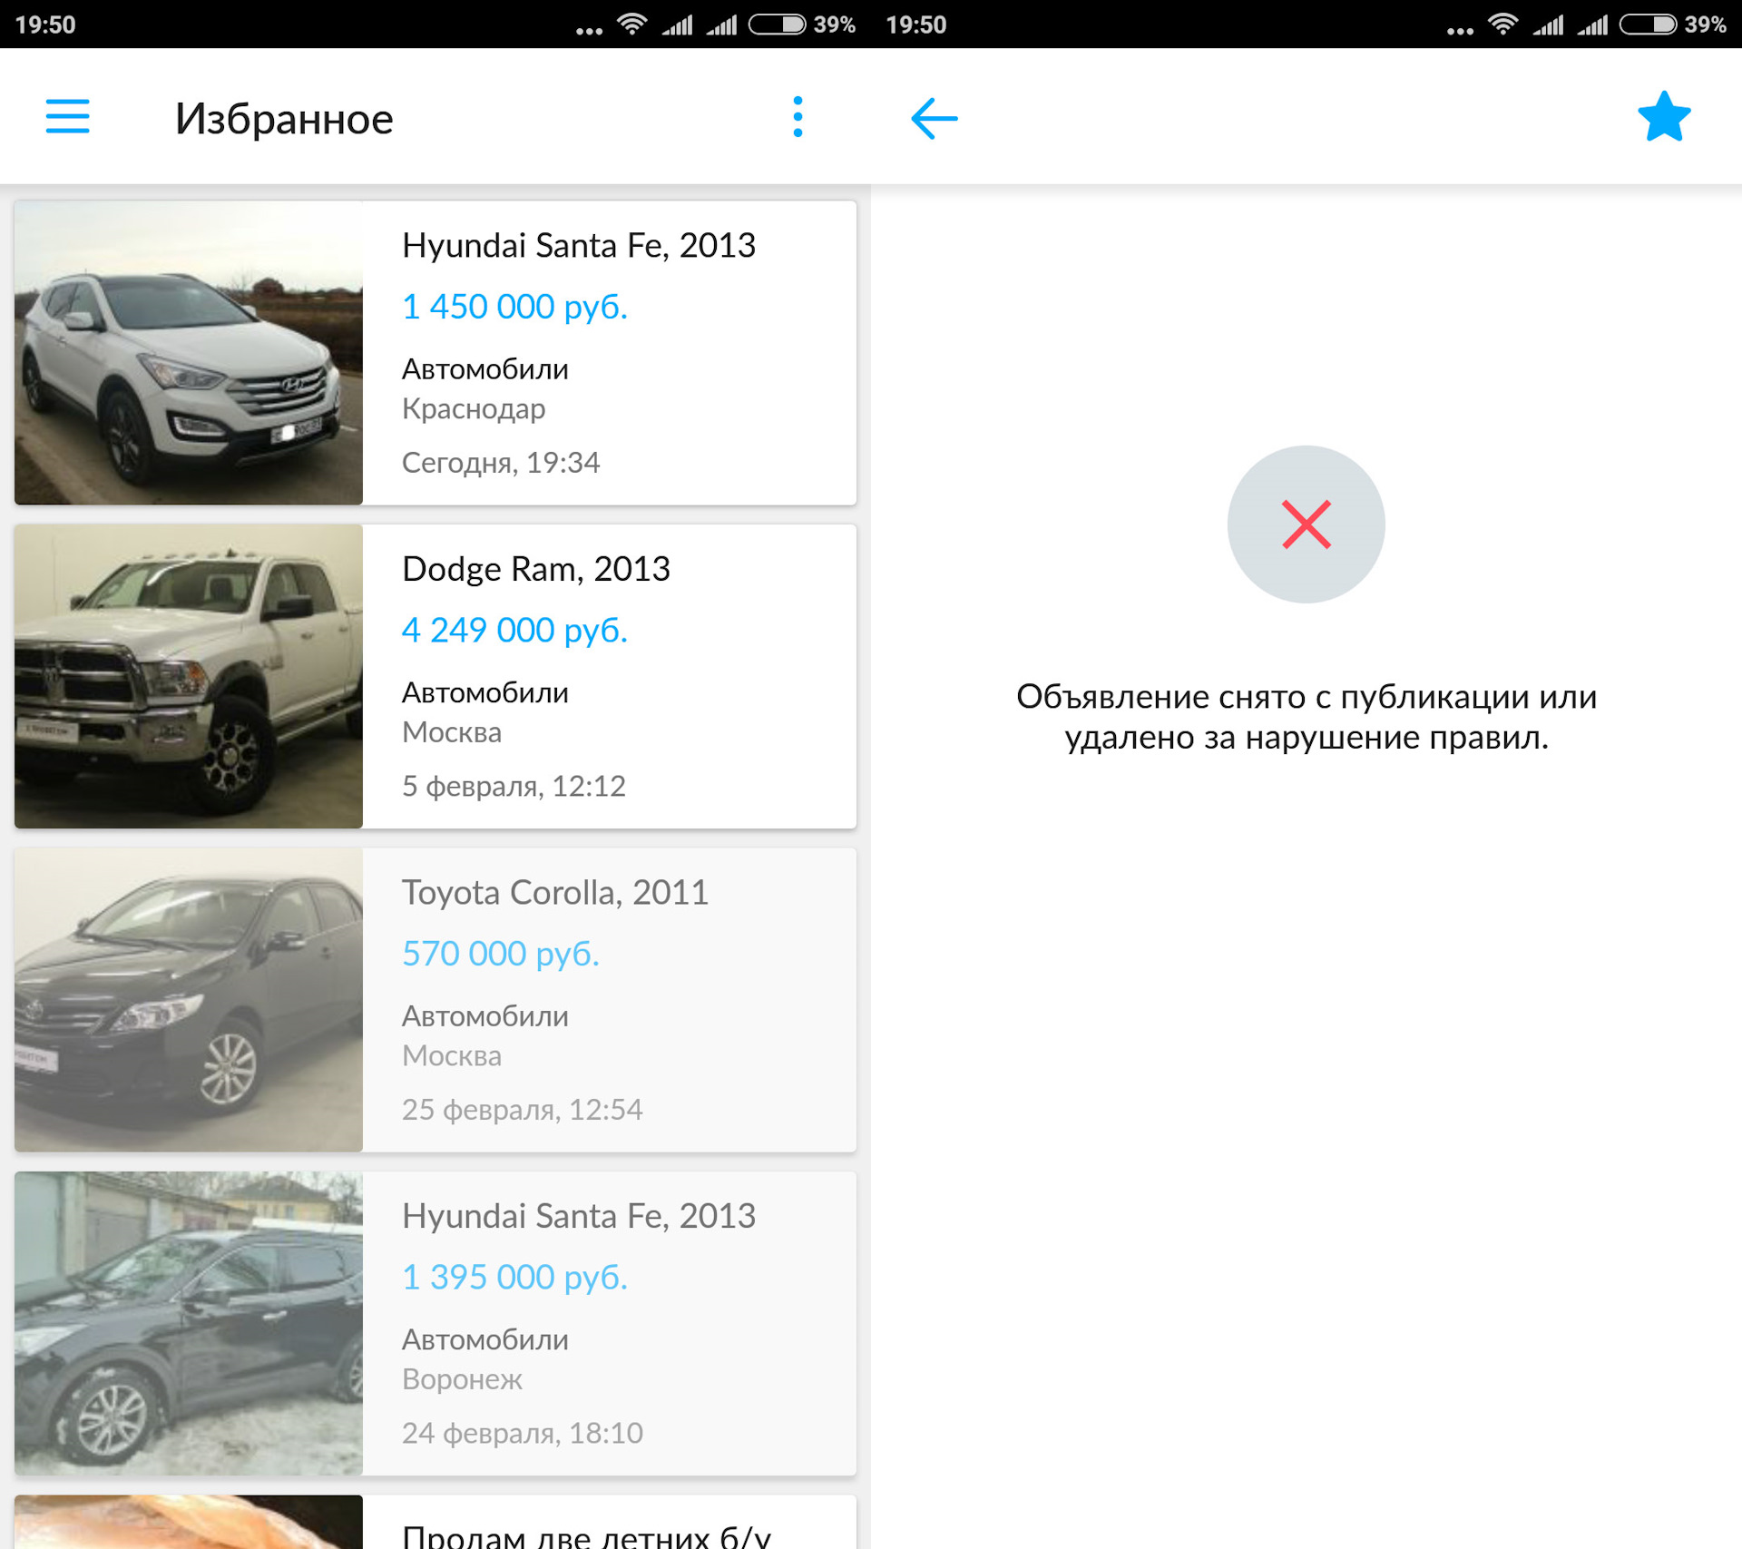This screenshot has width=1742, height=1549.
Task: Click the date 24 февраля, 18:10
Action: [x=522, y=1433]
